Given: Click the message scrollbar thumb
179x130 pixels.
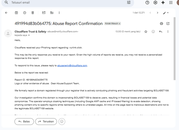Looking at the screenshot, I should tap(174, 49).
